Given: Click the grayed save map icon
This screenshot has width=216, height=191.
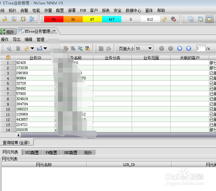Looking at the screenshot, I should (101, 49).
